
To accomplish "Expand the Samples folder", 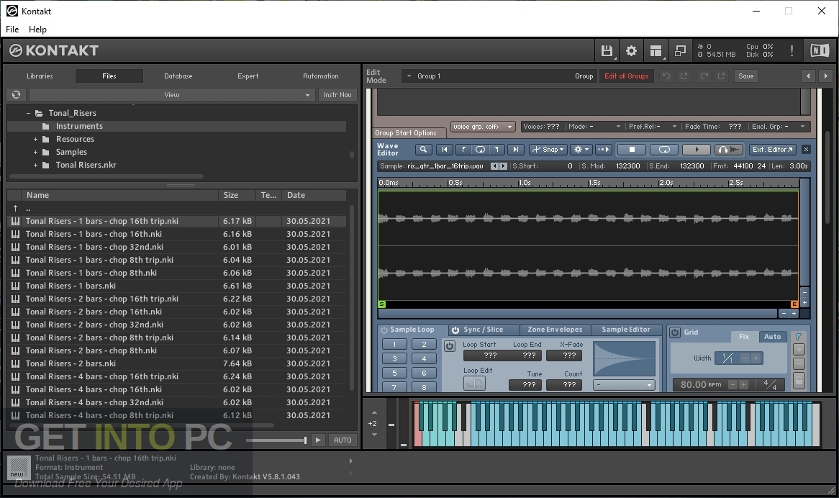I will click(35, 153).
